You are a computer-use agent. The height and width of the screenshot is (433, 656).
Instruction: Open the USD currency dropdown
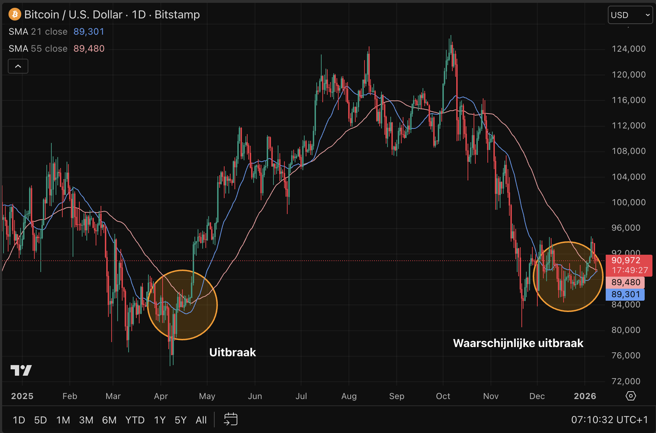tap(630, 15)
